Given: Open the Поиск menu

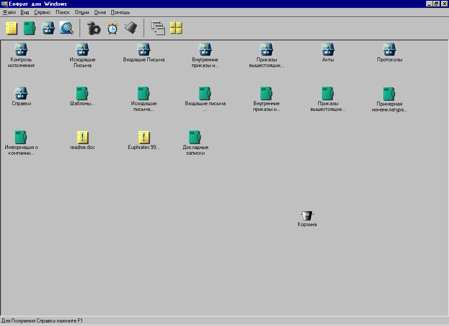Looking at the screenshot, I should pyautogui.click(x=63, y=12).
